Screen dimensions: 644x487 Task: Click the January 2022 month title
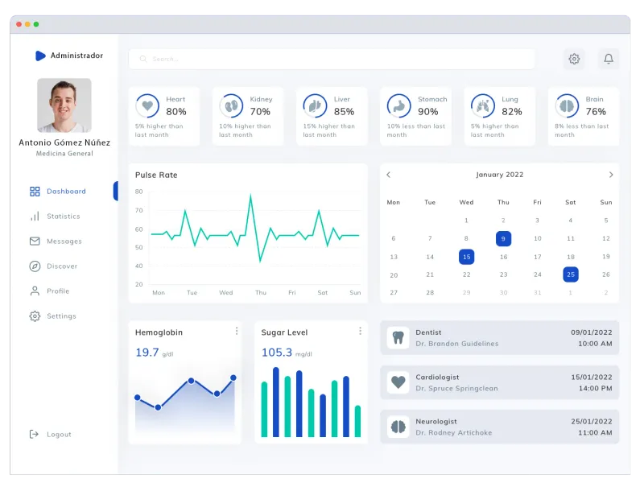point(499,175)
